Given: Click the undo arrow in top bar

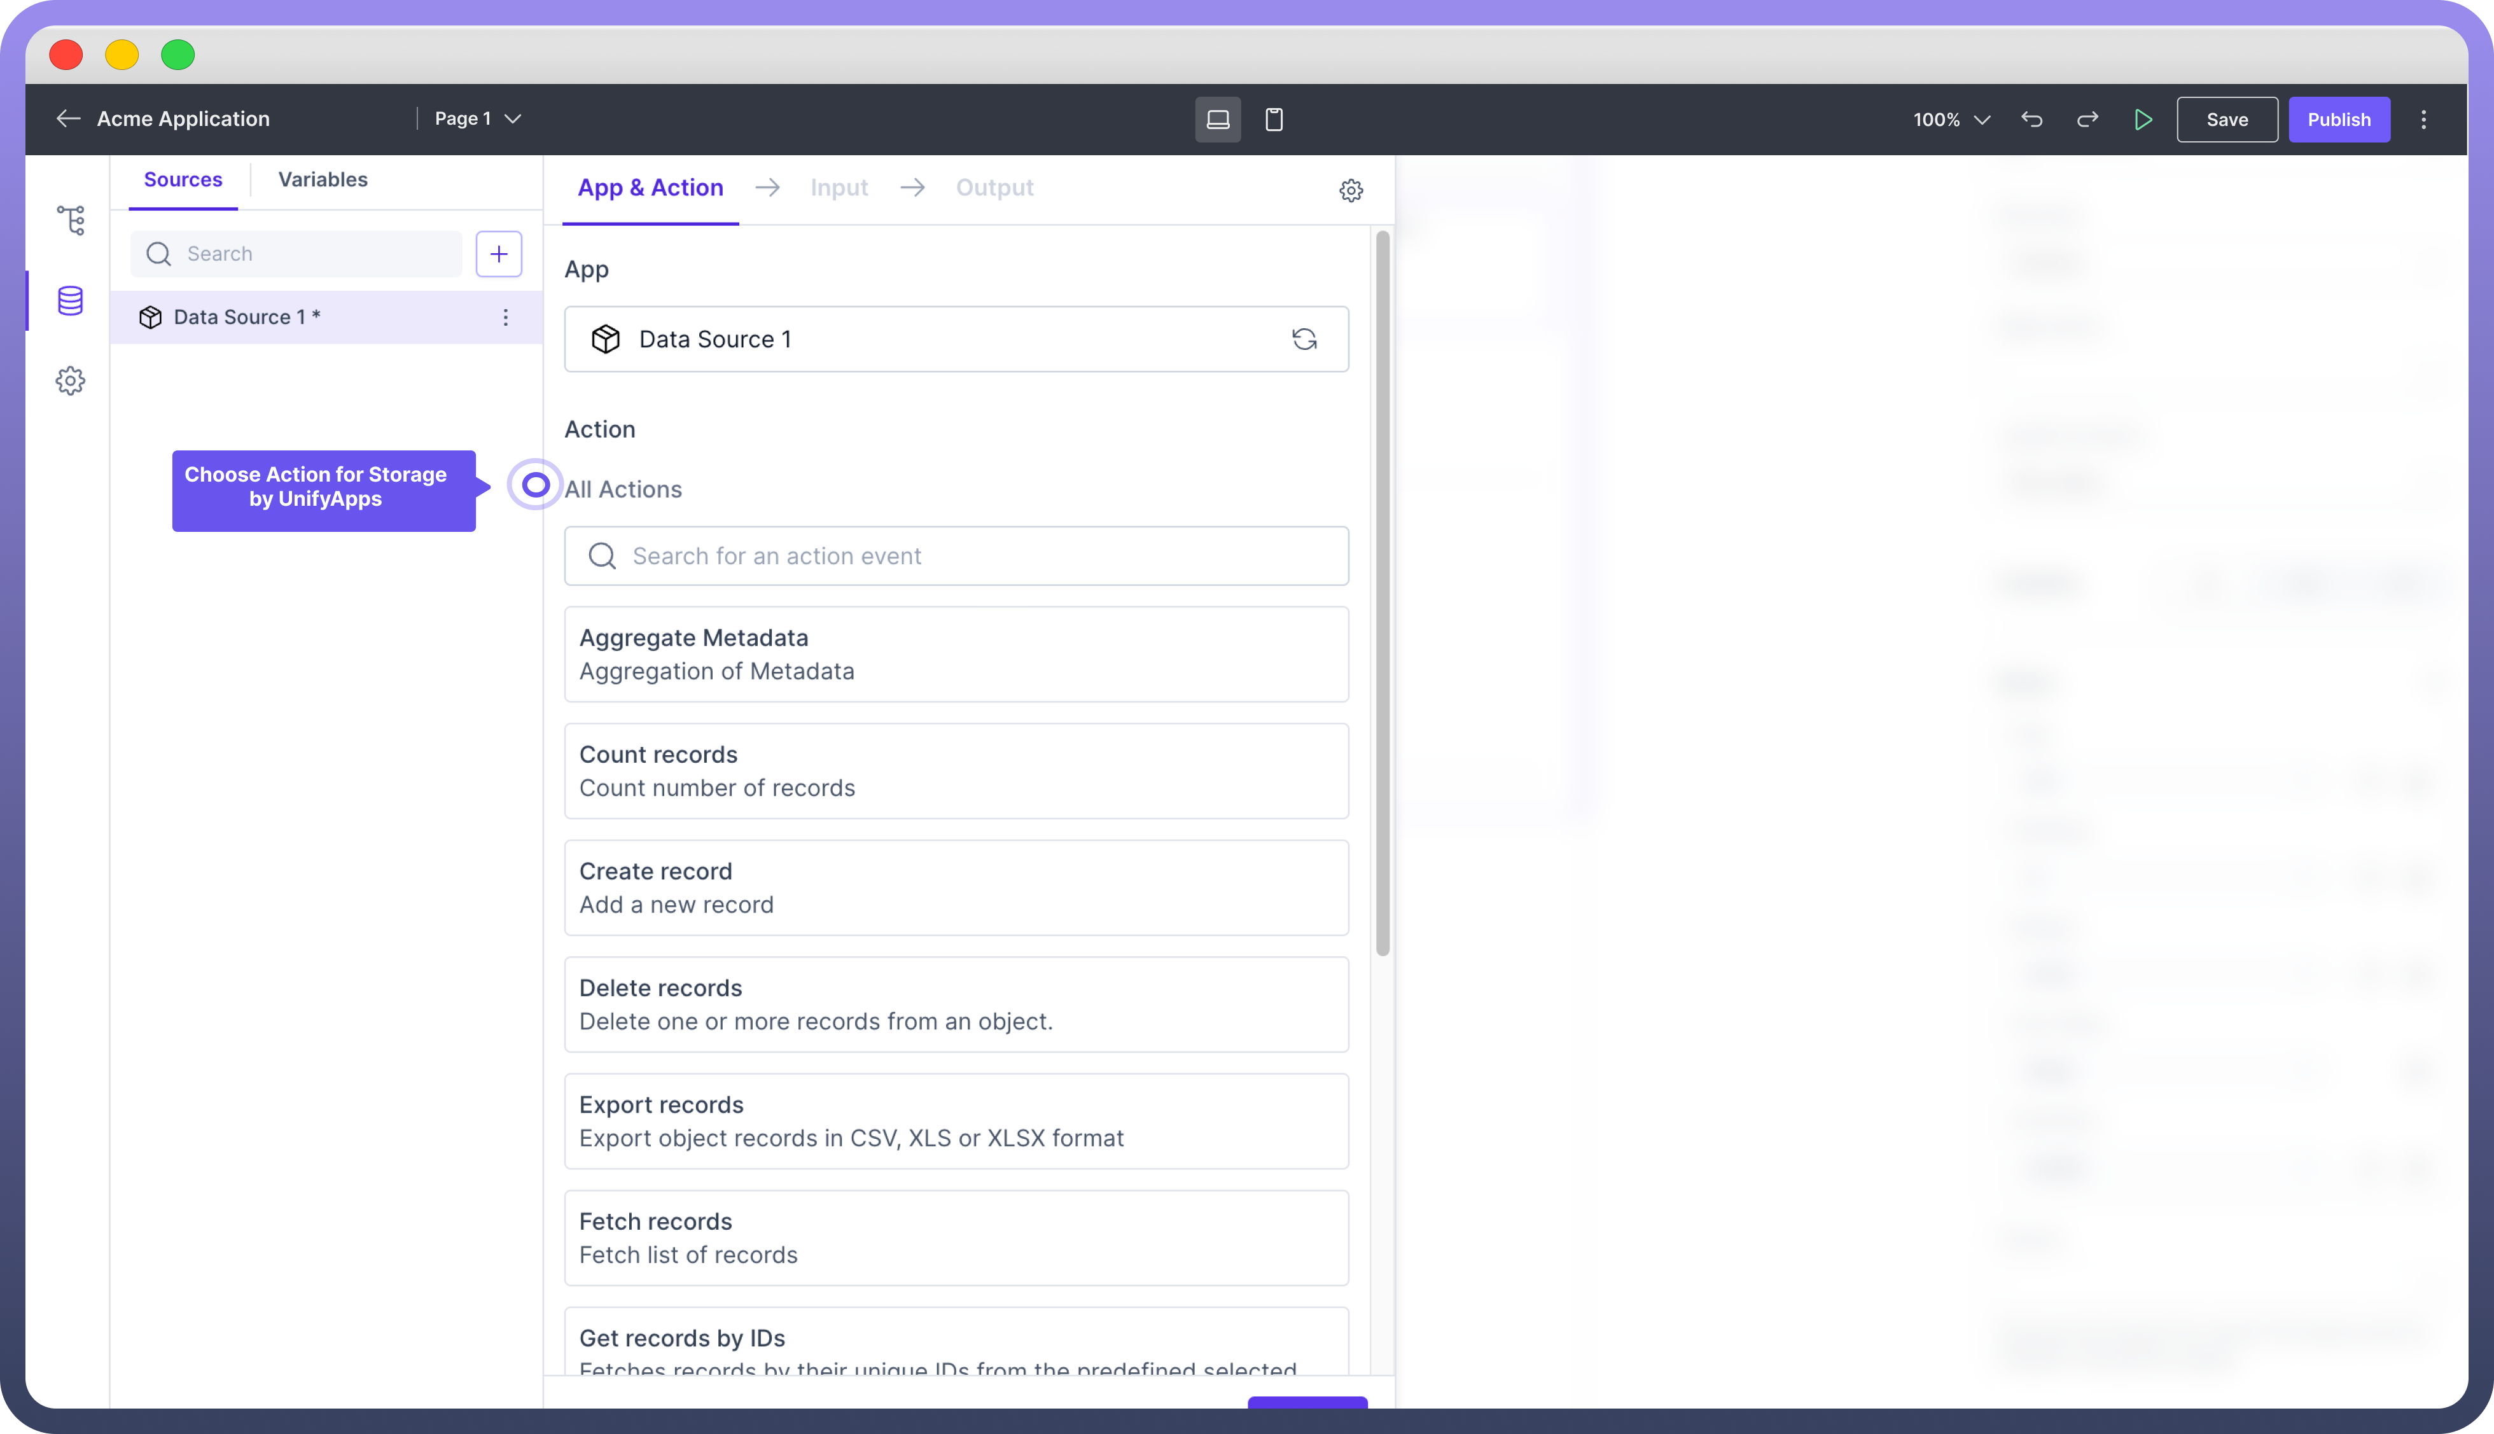Looking at the screenshot, I should [x=2031, y=120].
